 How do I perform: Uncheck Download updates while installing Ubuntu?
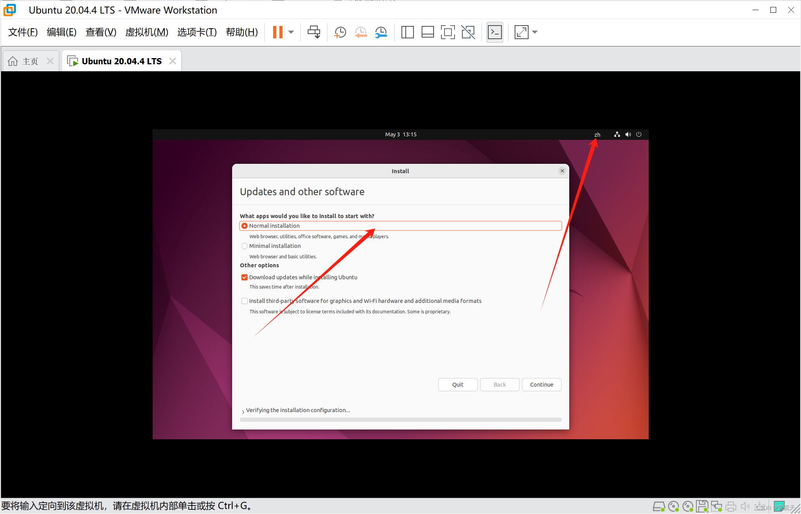click(x=245, y=277)
